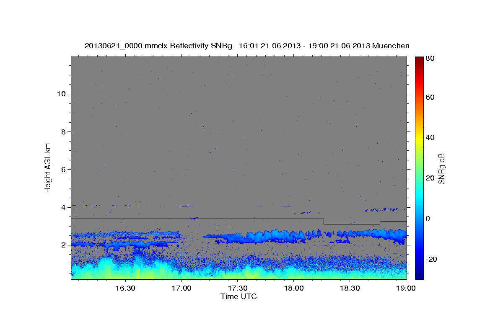Click the 18:00 time tick label
Image resolution: width=503 pixels, height=335 pixels.
click(294, 288)
